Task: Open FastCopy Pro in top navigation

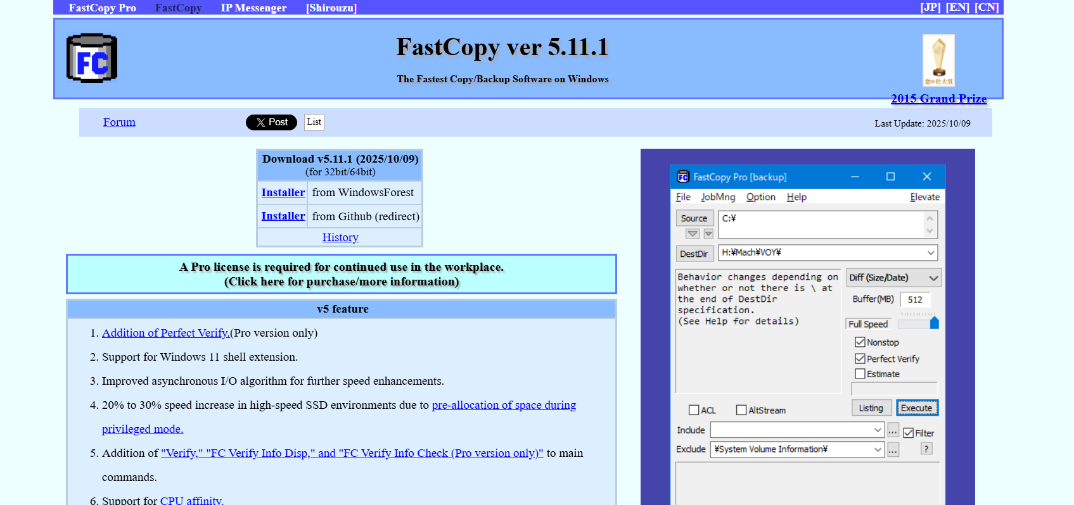Action: [102, 8]
